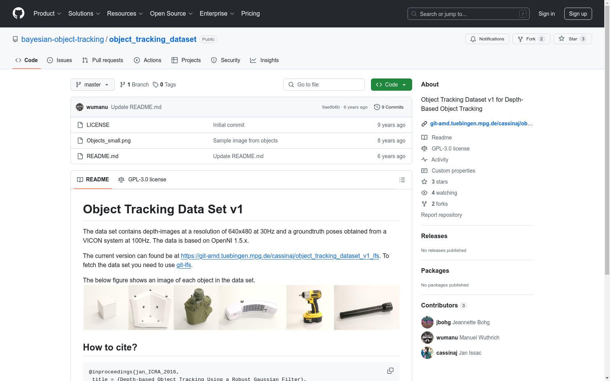Select the GPL-3.0 license tab
610x381 pixels.
142,179
